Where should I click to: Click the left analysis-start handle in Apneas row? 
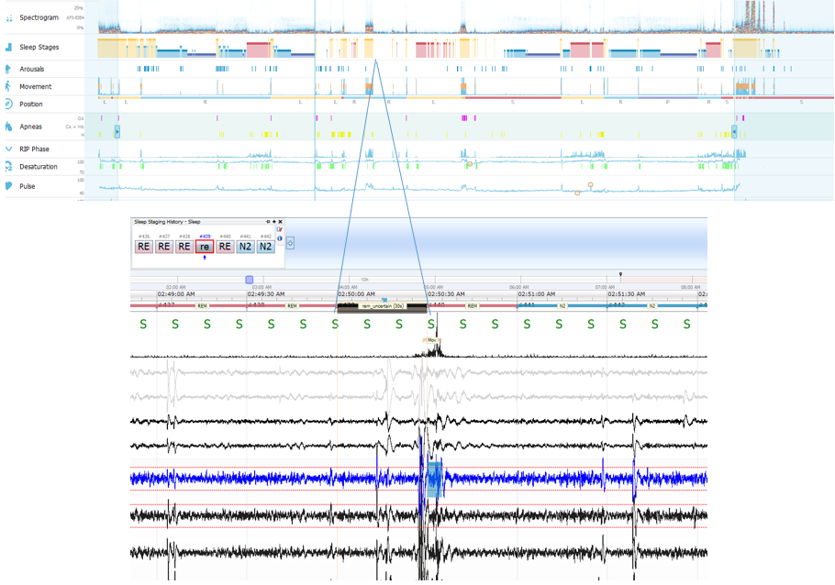pyautogui.click(x=117, y=132)
